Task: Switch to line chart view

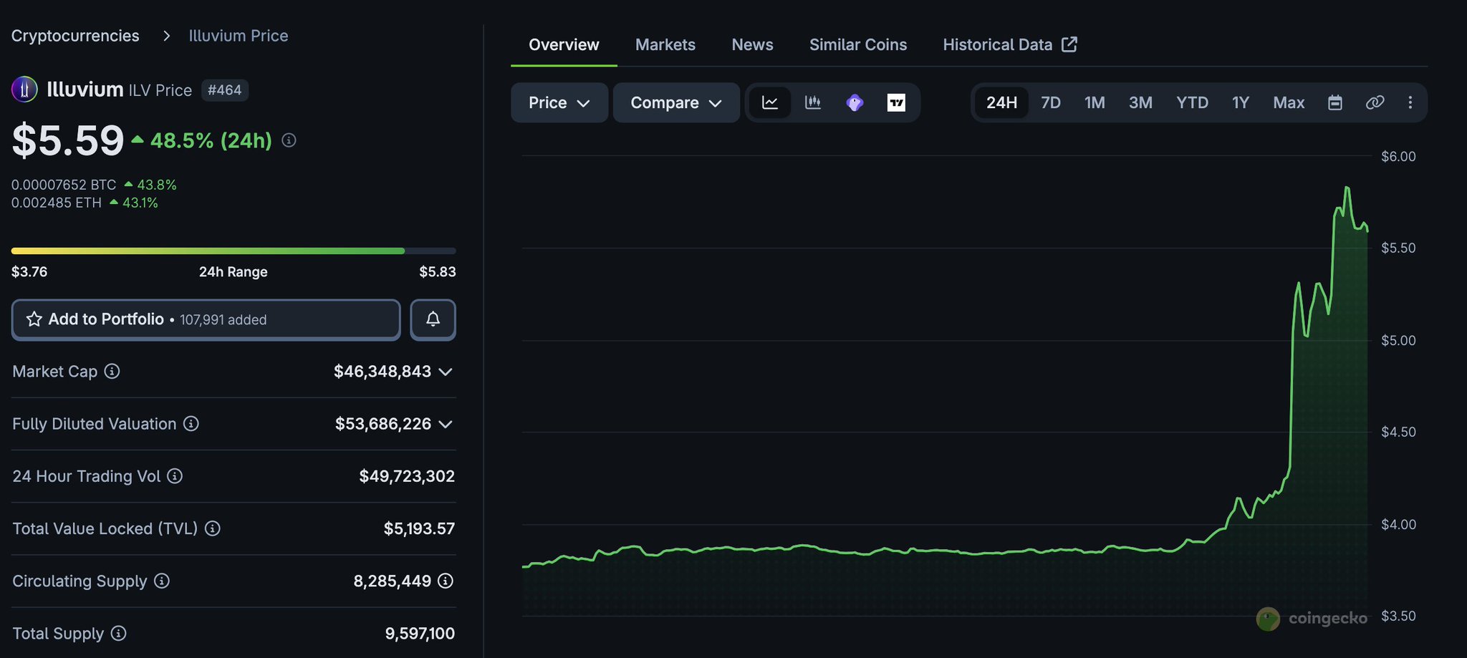Action: coord(770,102)
